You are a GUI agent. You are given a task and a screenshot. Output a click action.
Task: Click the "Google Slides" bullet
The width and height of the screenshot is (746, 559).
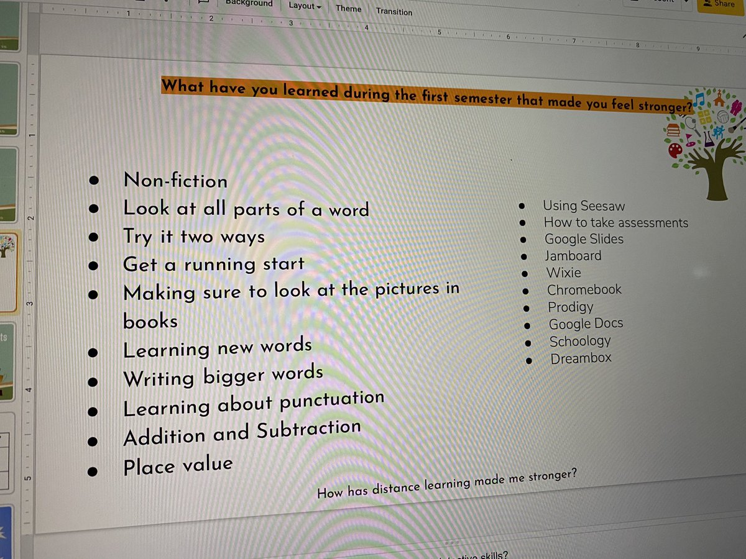[x=584, y=239]
